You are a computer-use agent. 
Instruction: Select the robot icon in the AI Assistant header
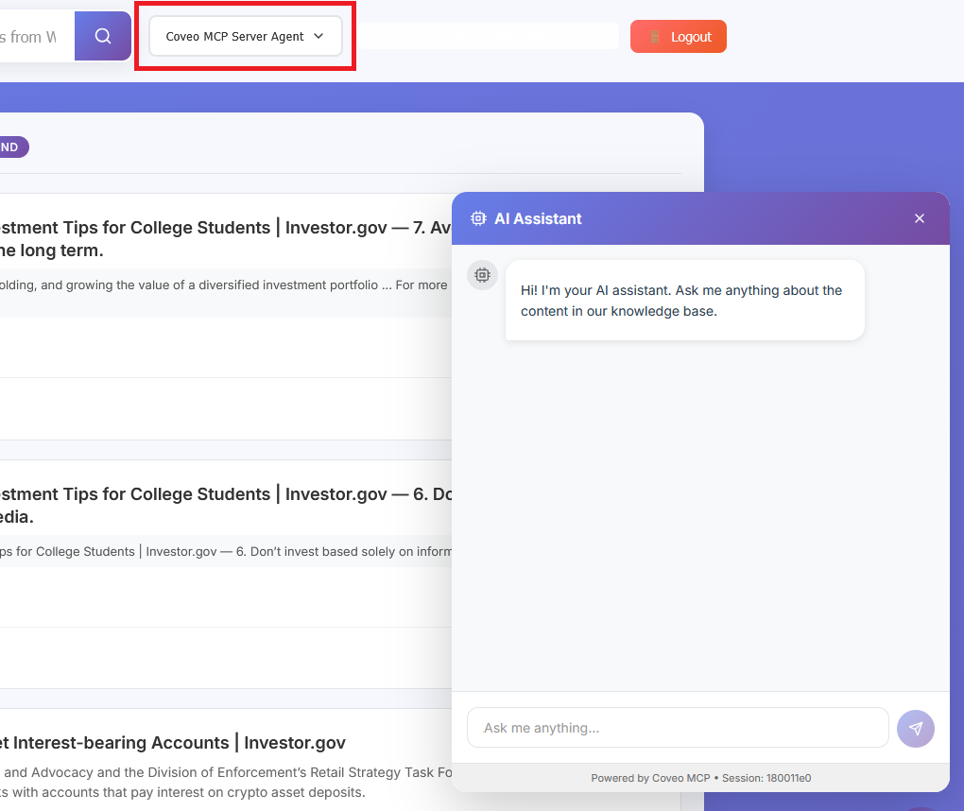(x=476, y=217)
